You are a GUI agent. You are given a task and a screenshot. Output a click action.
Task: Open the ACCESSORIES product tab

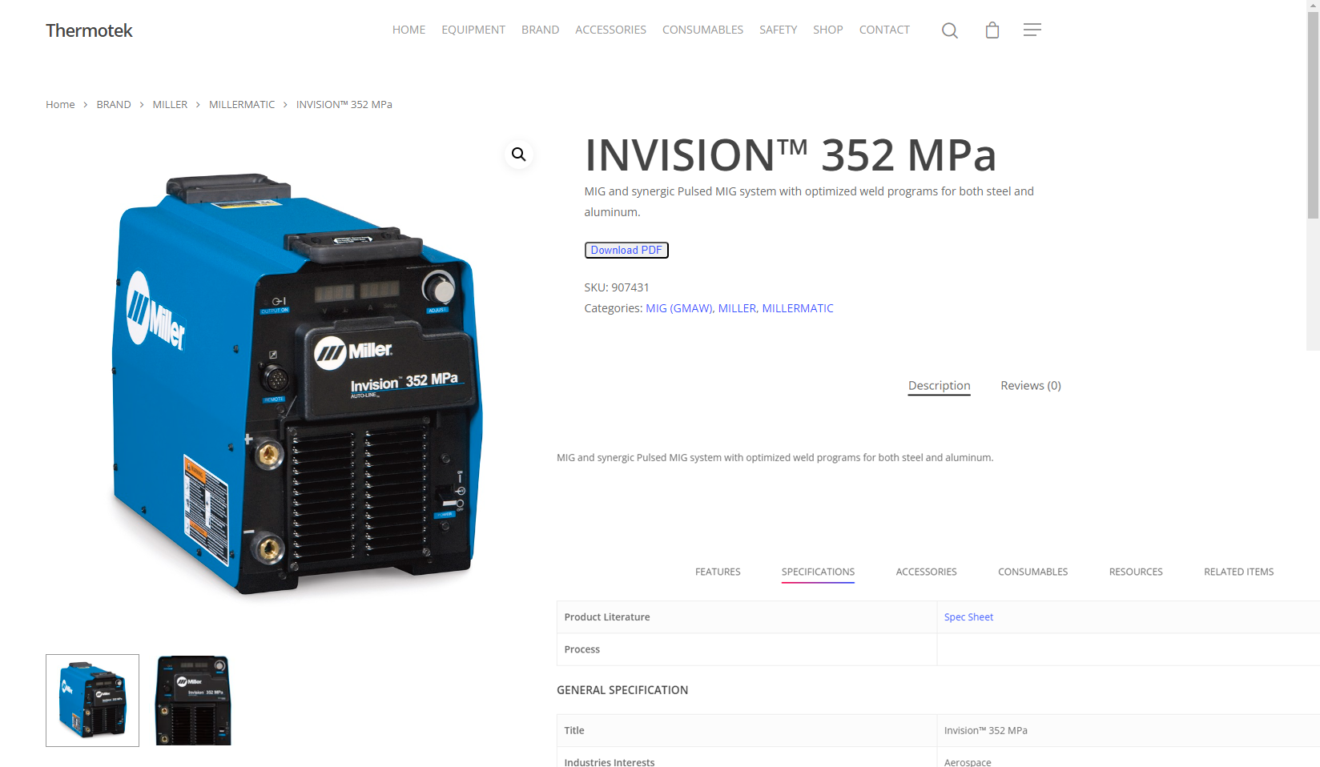pos(926,572)
